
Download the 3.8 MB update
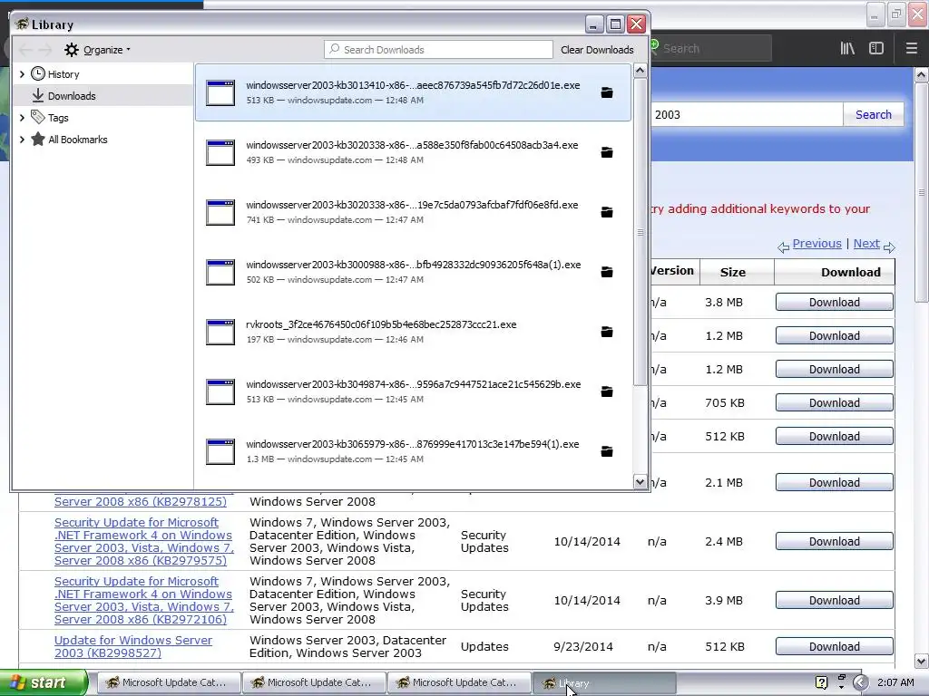[x=835, y=303]
